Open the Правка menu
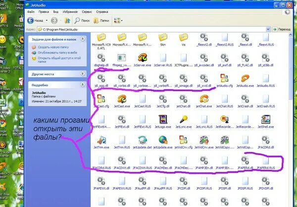Screen dimensions: 297x207 tap(44, 12)
